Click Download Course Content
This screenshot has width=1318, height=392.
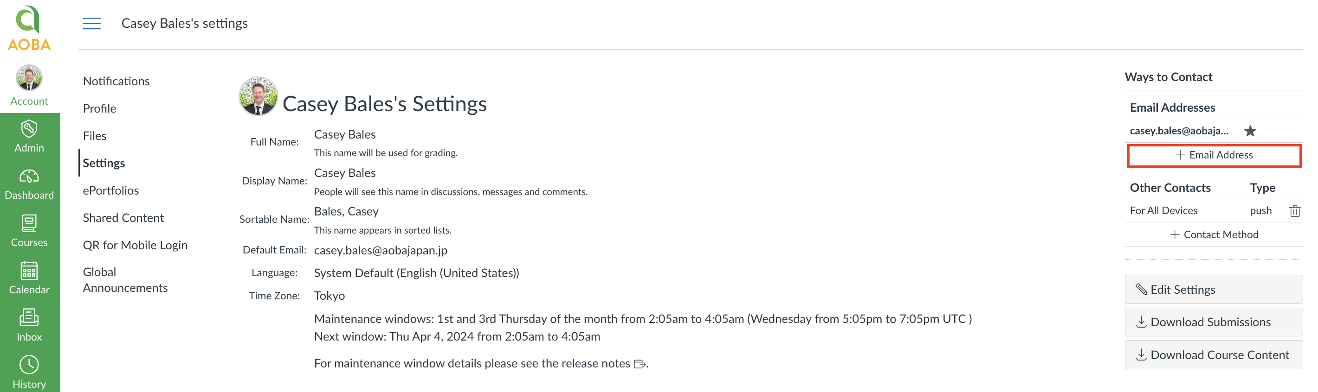point(1214,354)
